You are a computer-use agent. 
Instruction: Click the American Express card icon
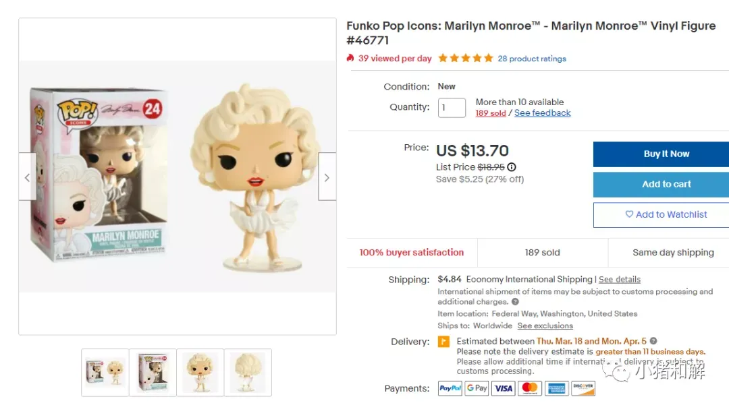coord(556,388)
